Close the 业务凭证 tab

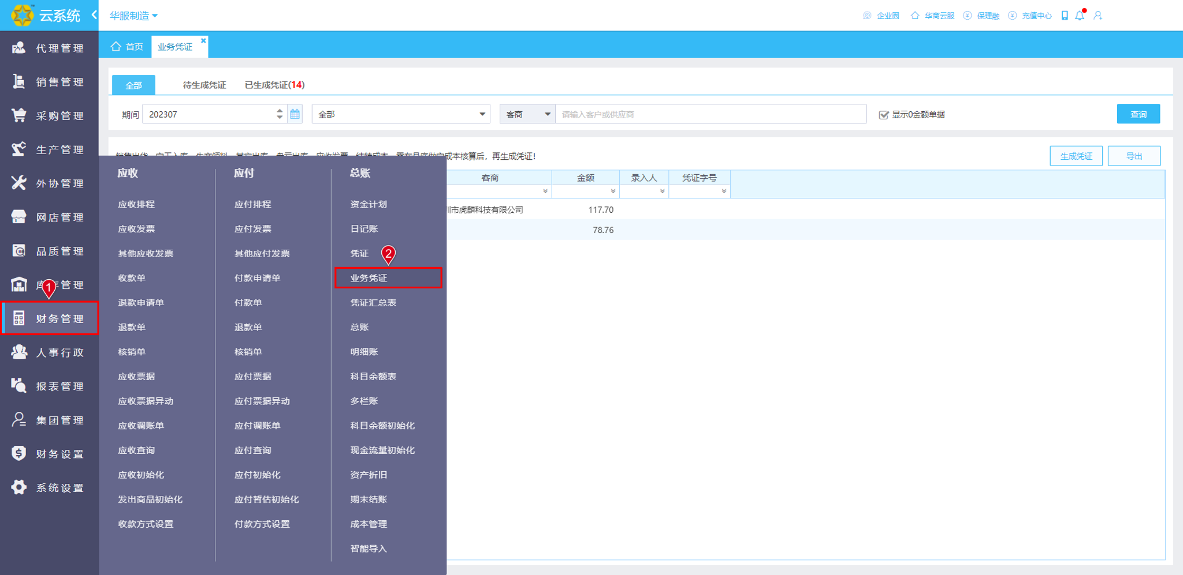point(203,40)
